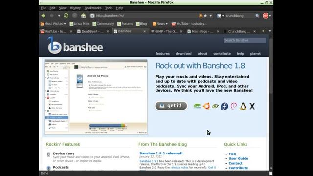Open the File menu
The image size is (313, 176).
[x=43, y=8]
